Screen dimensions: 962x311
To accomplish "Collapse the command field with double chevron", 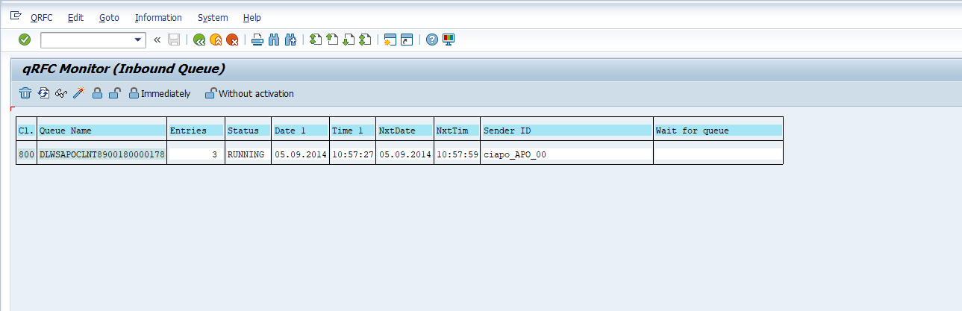I will [x=157, y=40].
